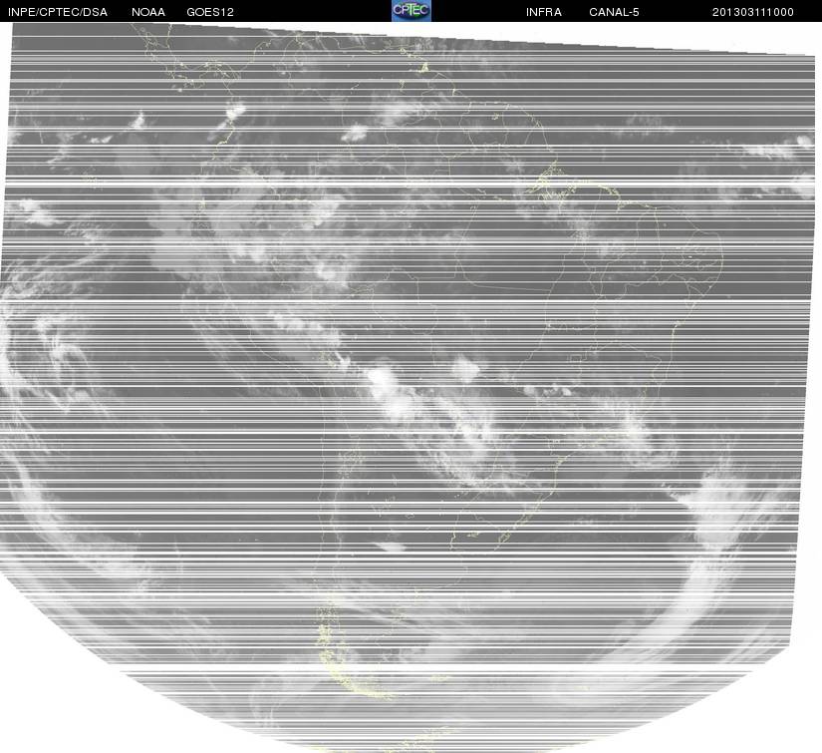The height and width of the screenshot is (753, 822).
Task: Click the GOES12 satellite label
Action: click(210, 12)
